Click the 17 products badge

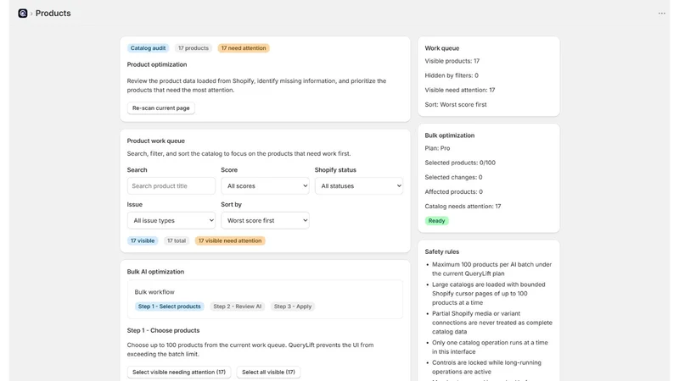[194, 48]
